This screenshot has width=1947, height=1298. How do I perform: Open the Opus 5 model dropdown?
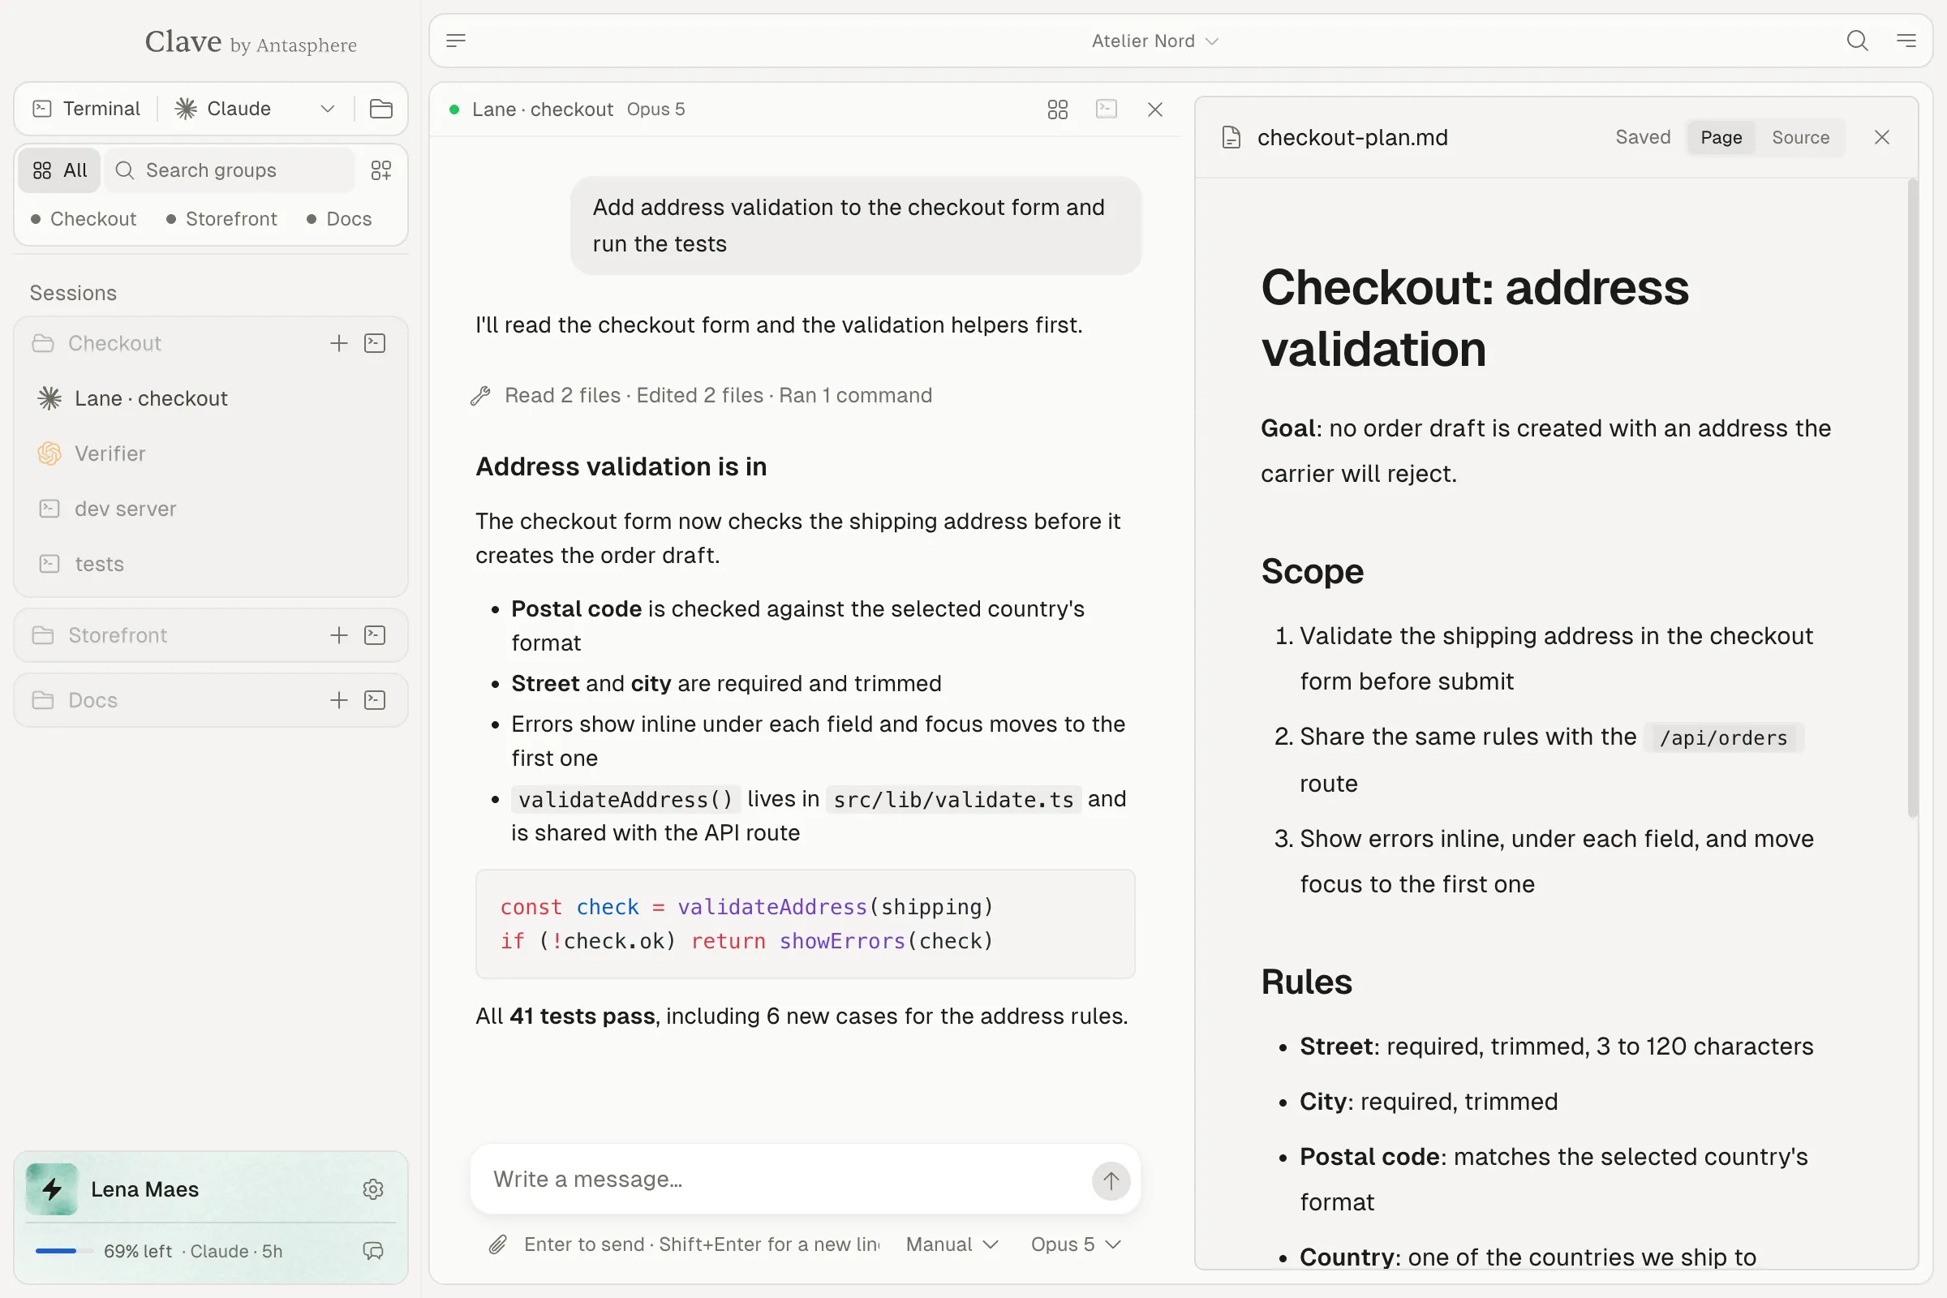click(x=1076, y=1244)
